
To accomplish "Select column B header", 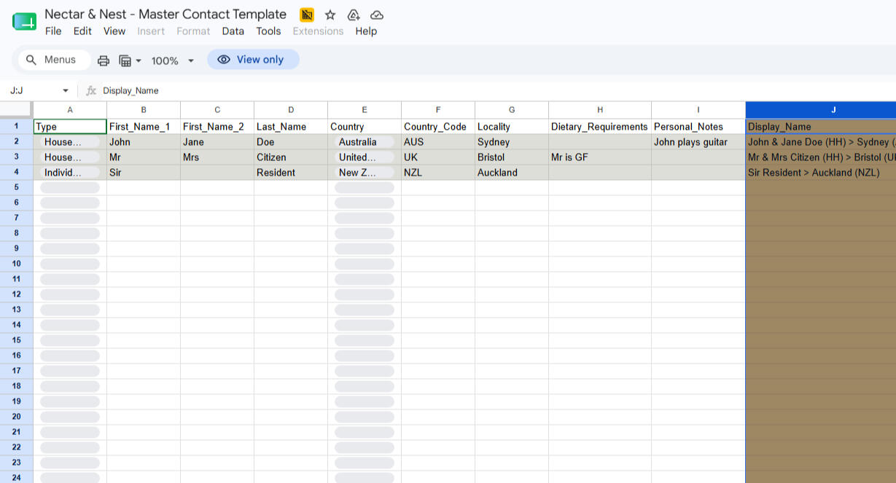I will (x=144, y=110).
